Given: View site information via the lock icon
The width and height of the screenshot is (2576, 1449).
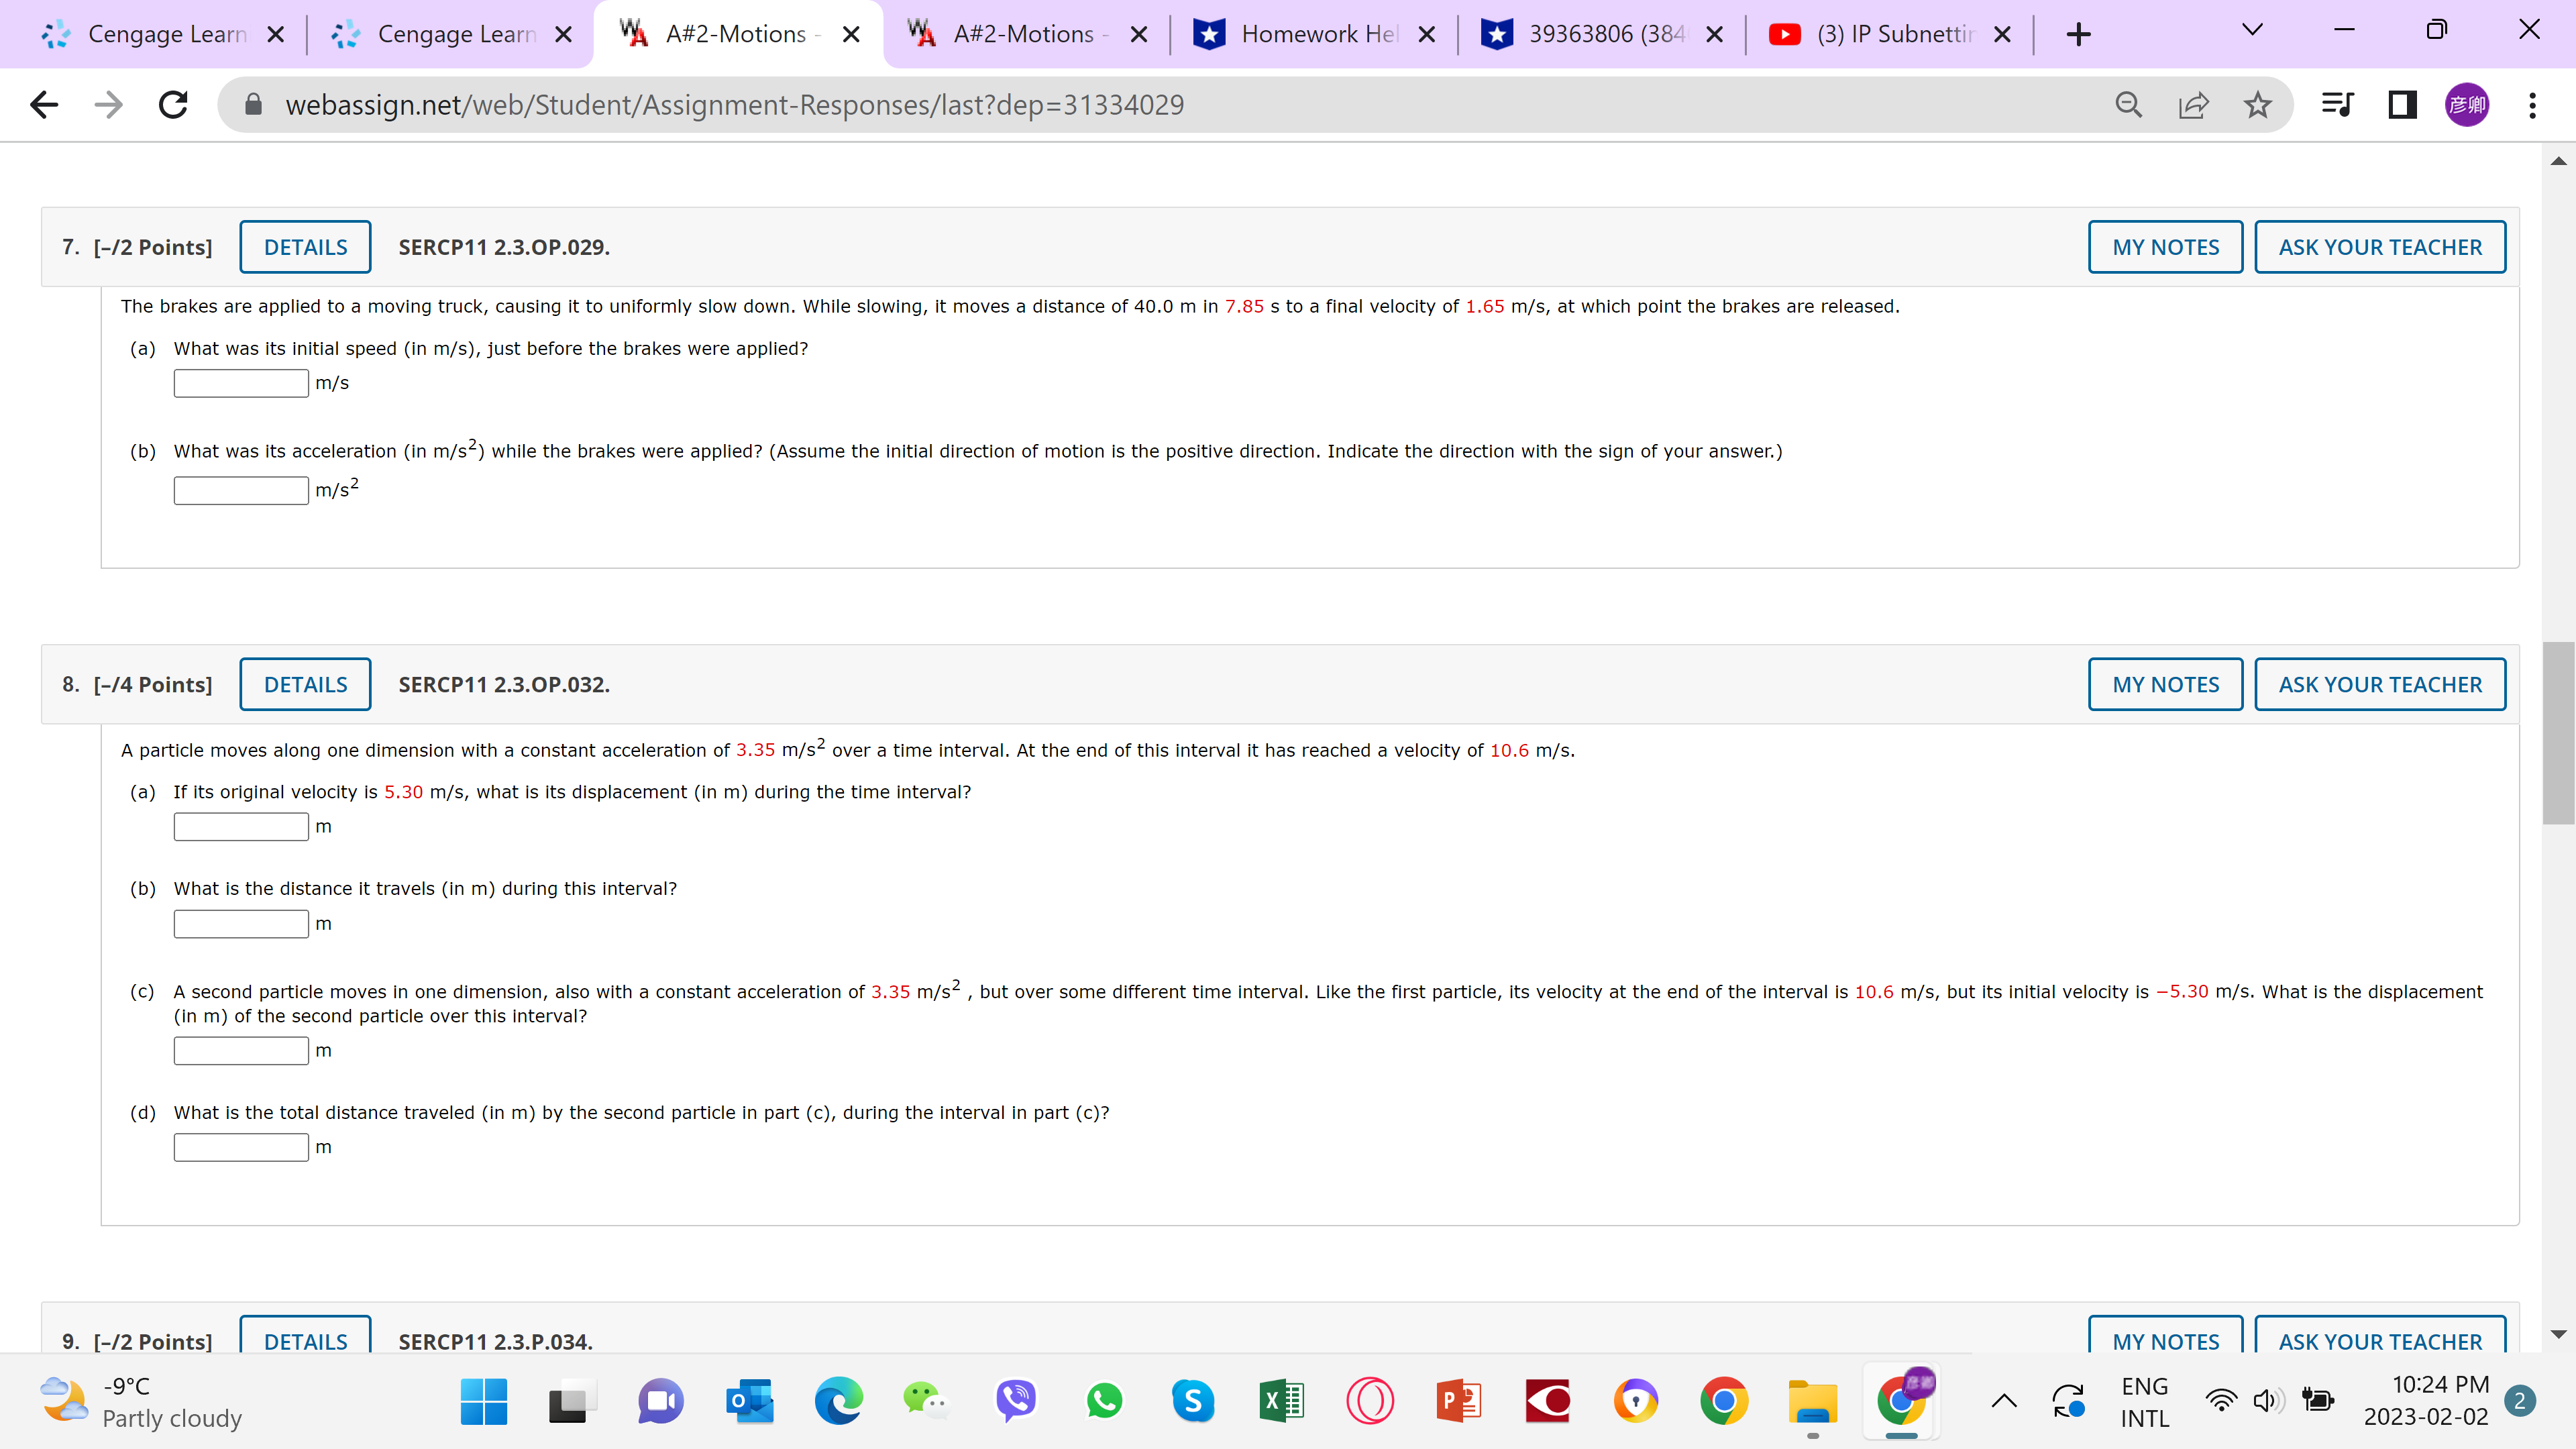Looking at the screenshot, I should [254, 104].
